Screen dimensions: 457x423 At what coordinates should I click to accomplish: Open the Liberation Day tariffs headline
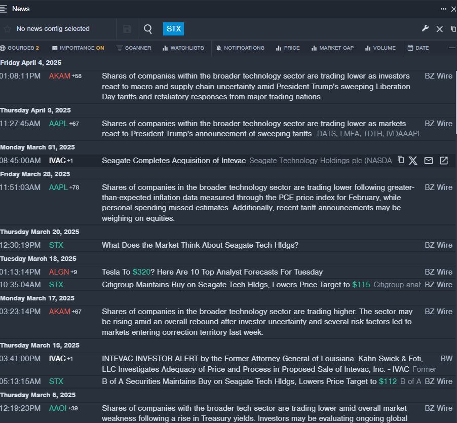pyautogui.click(x=256, y=87)
